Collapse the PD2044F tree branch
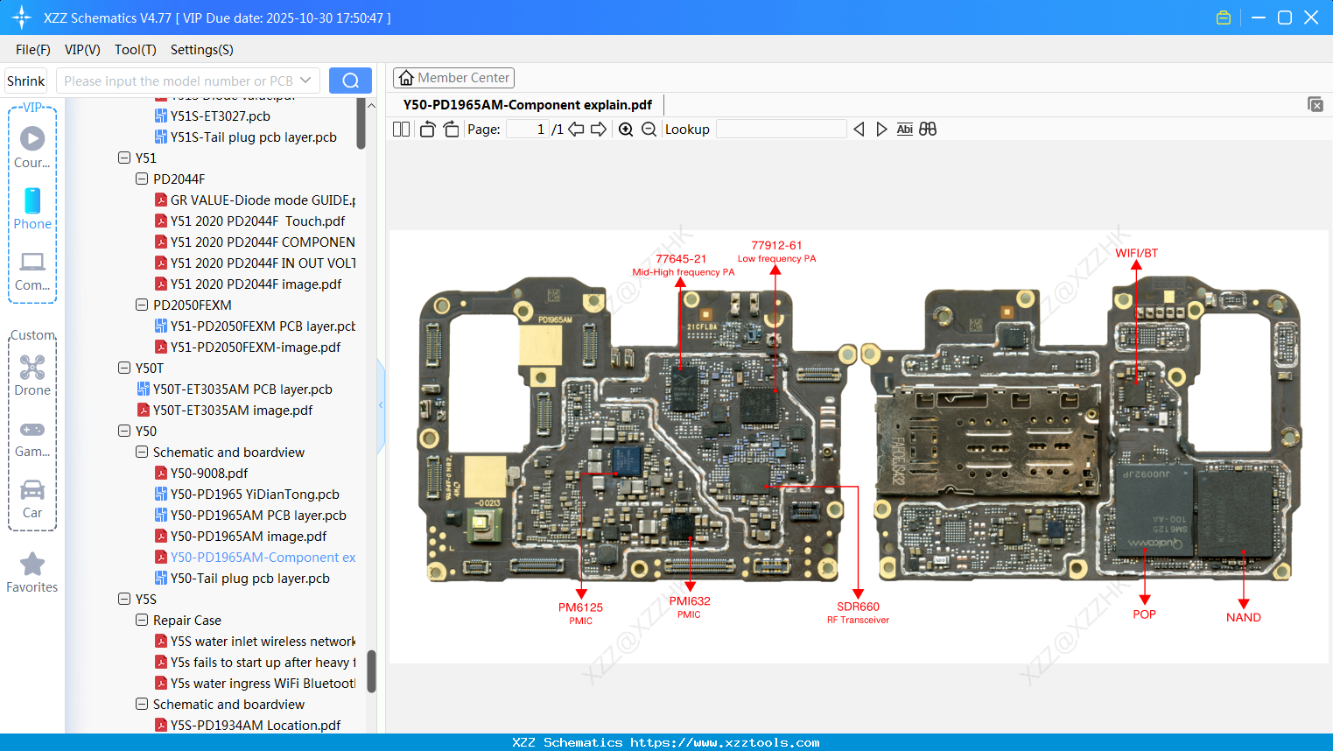This screenshot has height=751, width=1333. [141, 179]
